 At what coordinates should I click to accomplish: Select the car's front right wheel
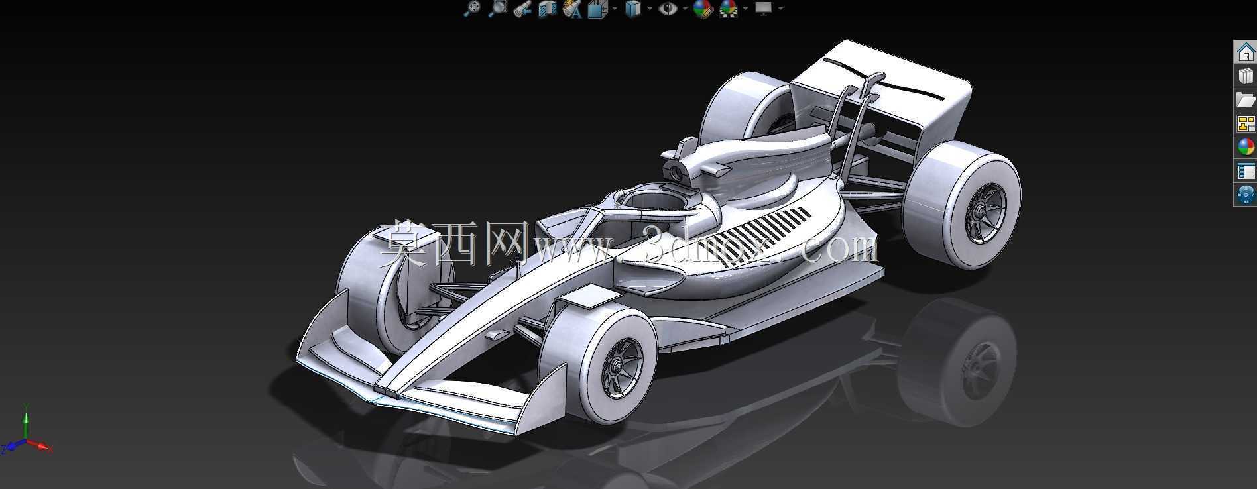pos(600,363)
